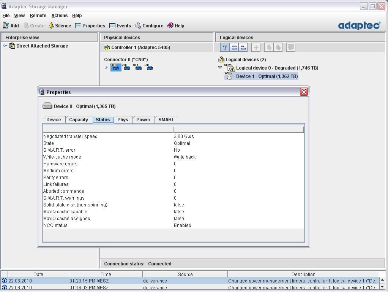Click the Logical devices (2) warning icon
388x292 pixels.
point(221,59)
